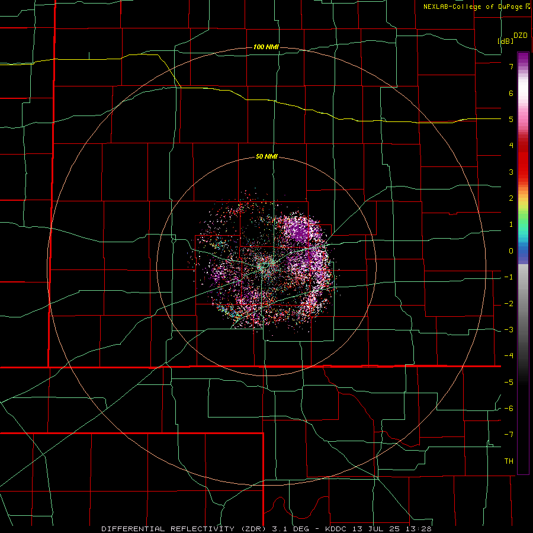533x533 pixels.
Task: Click the DZD legend title
Action: pyautogui.click(x=521, y=36)
